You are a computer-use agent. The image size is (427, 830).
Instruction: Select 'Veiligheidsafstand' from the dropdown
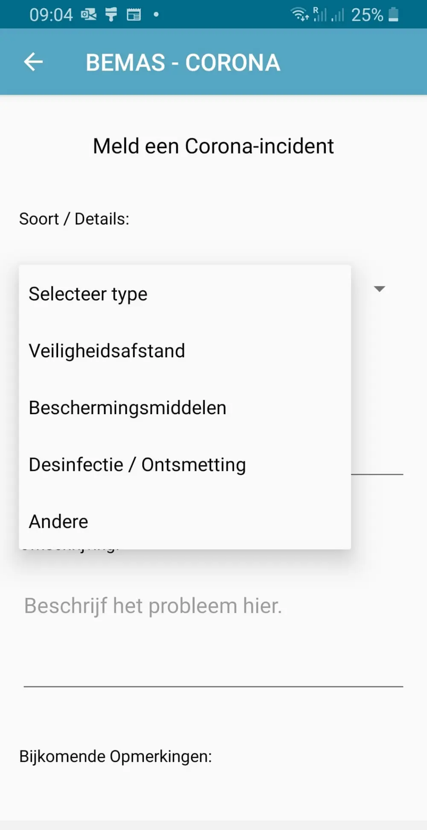pyautogui.click(x=107, y=350)
